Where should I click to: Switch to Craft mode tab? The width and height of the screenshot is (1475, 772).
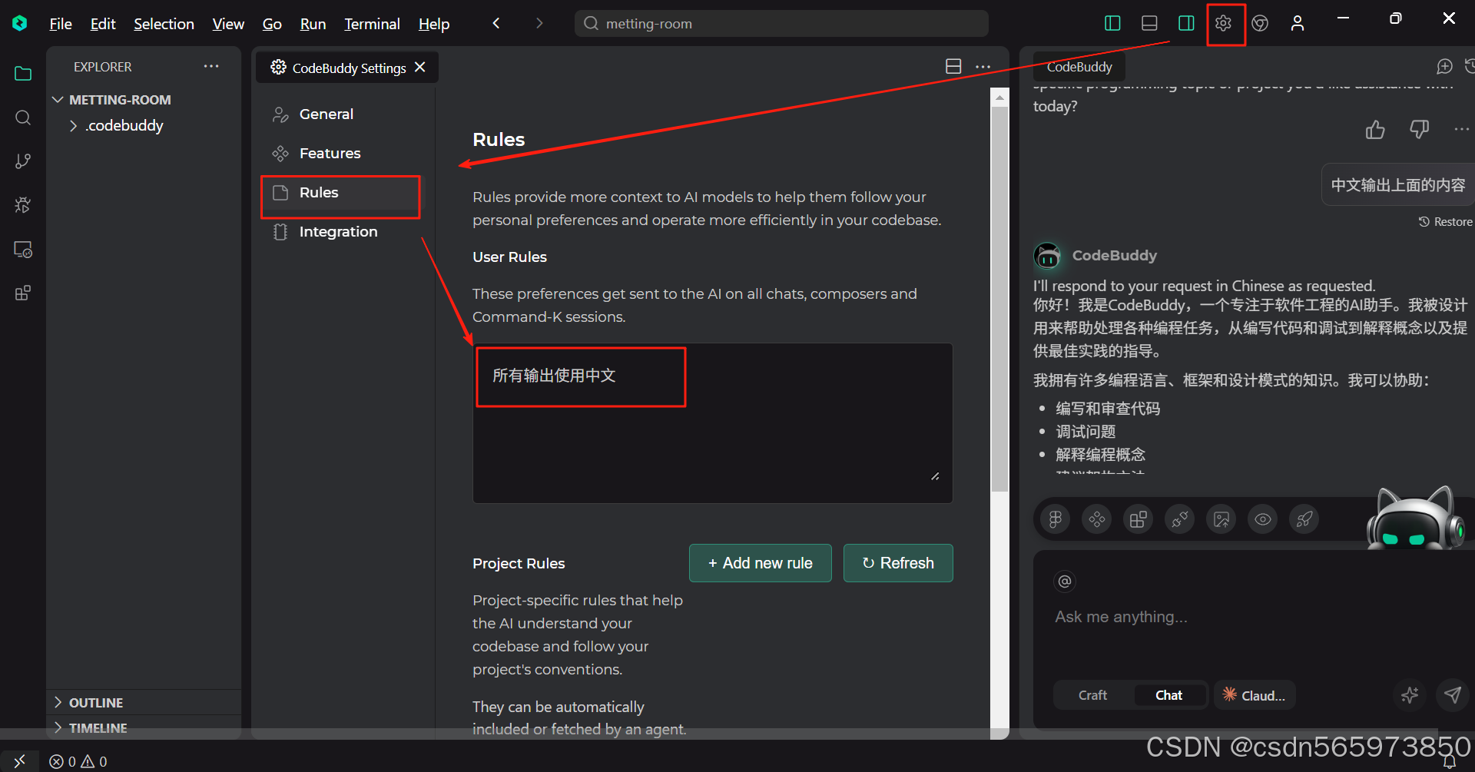pos(1092,695)
